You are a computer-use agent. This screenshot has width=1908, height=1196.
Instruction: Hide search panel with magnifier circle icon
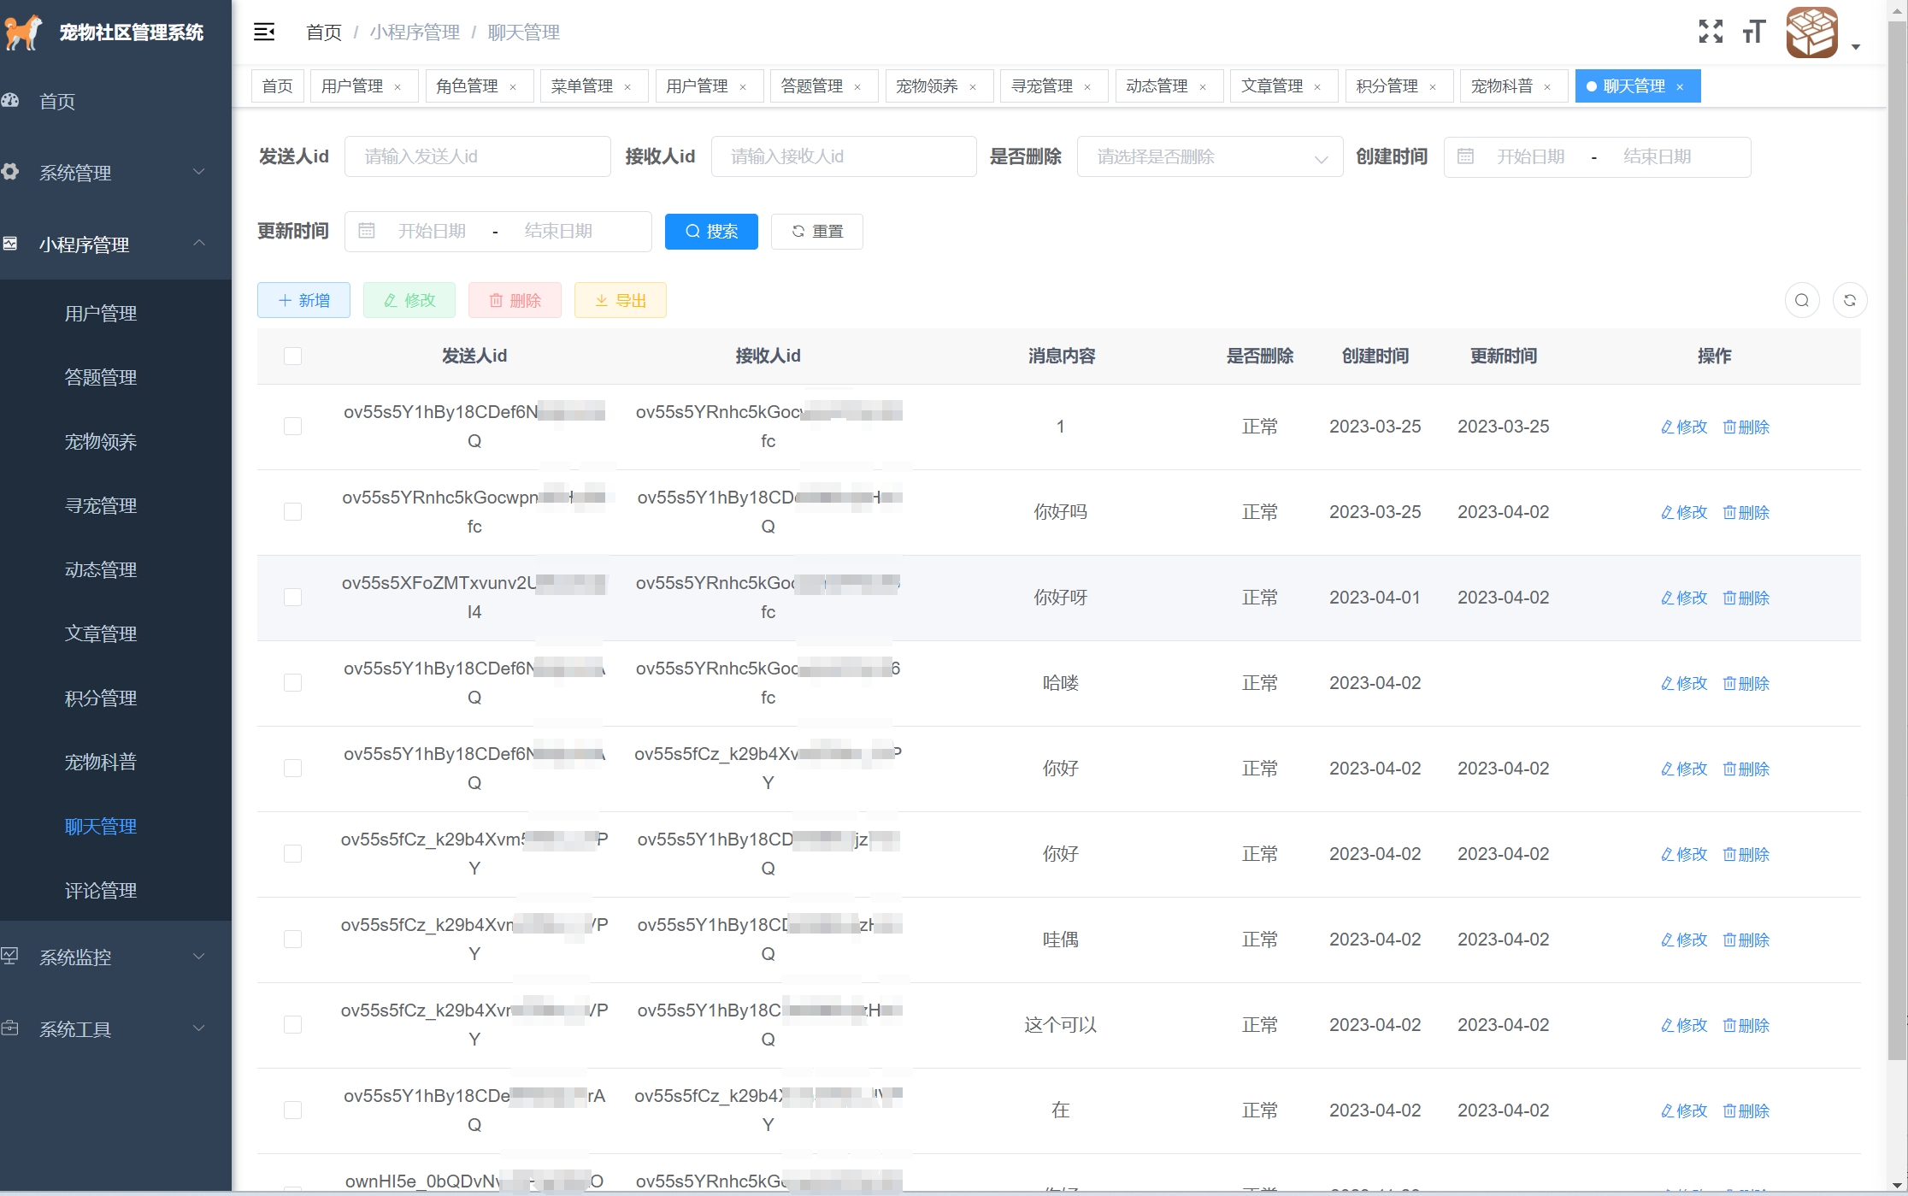(1802, 300)
